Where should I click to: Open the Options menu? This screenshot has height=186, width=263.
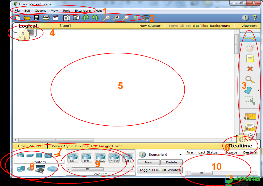coord(40,11)
